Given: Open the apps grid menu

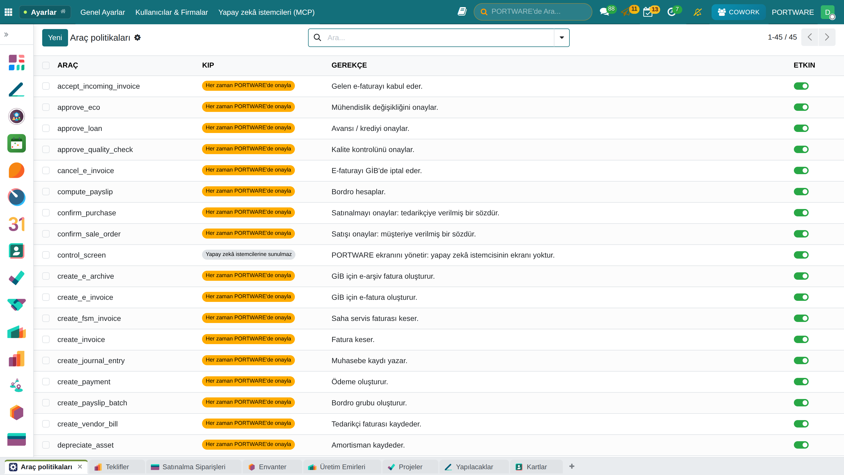Looking at the screenshot, I should [x=8, y=12].
